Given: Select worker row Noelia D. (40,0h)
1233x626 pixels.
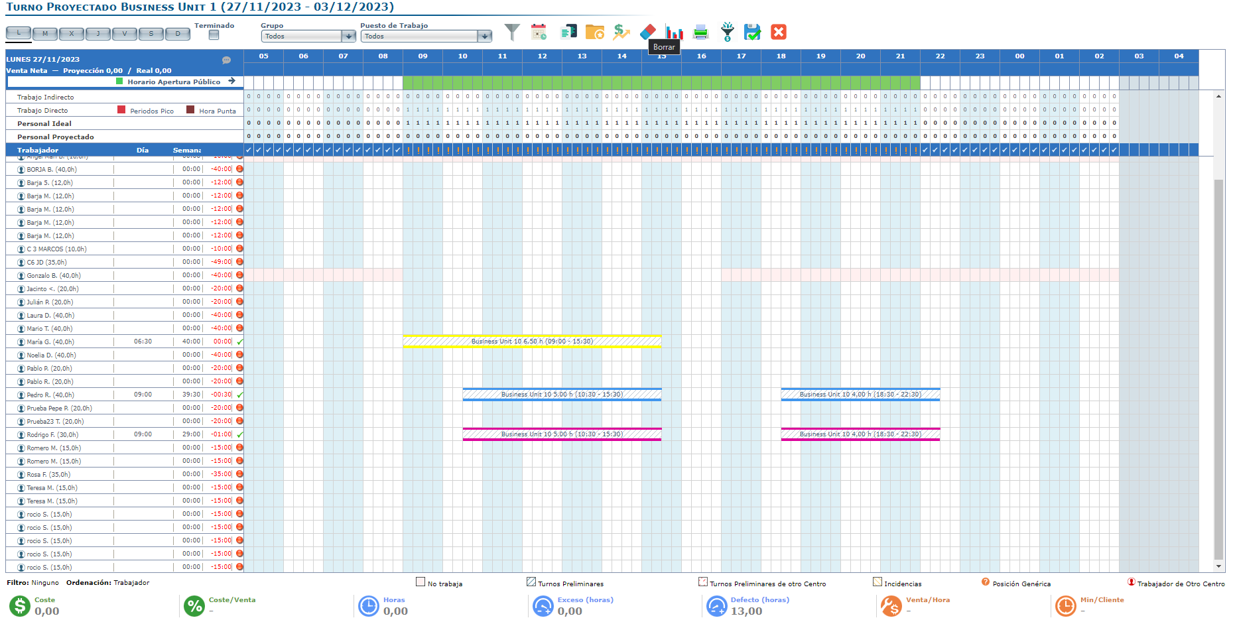Looking at the screenshot, I should point(125,355).
